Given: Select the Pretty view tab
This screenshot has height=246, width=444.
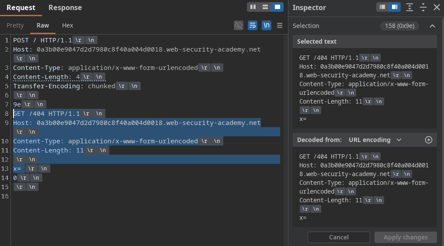Looking at the screenshot, I should [x=15, y=25].
